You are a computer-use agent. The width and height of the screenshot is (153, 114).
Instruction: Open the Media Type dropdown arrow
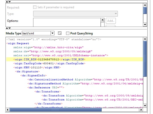tap(52, 33)
